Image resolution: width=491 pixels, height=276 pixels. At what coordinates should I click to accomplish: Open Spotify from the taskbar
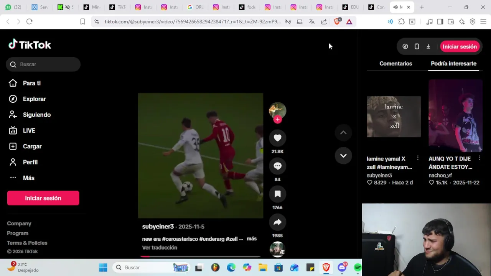click(x=358, y=268)
